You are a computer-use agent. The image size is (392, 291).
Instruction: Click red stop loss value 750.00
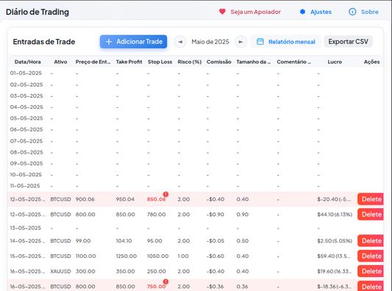click(156, 287)
